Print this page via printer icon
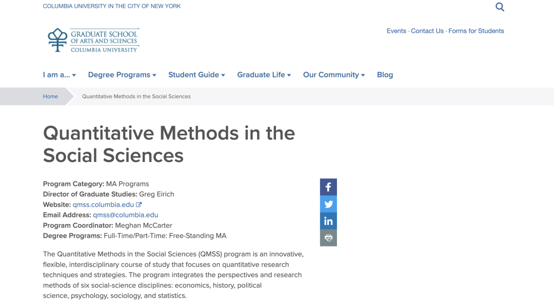 pos(328,238)
